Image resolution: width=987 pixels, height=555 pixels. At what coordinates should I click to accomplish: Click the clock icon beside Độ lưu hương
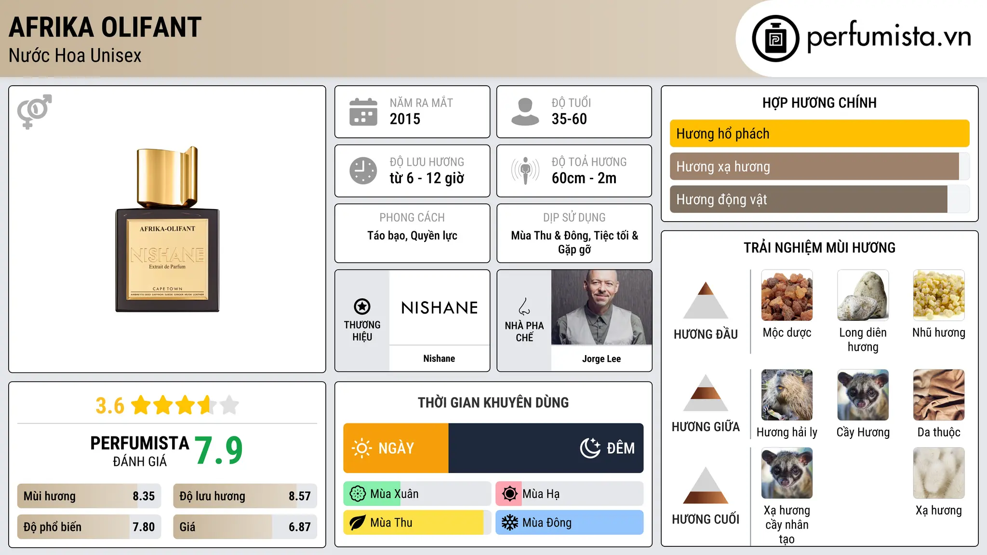363,171
